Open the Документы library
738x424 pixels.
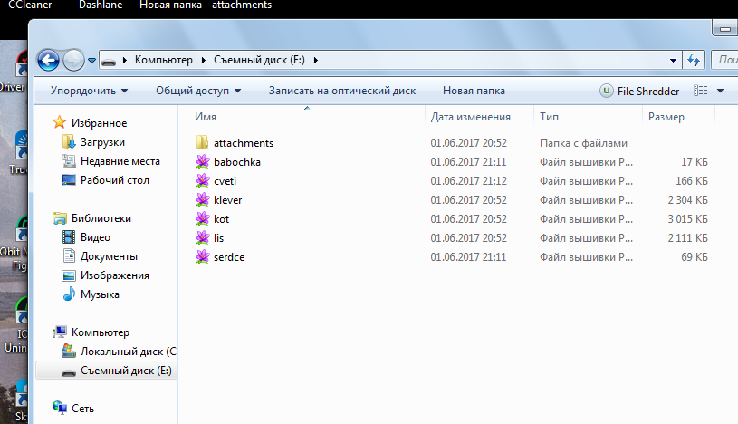coord(109,256)
